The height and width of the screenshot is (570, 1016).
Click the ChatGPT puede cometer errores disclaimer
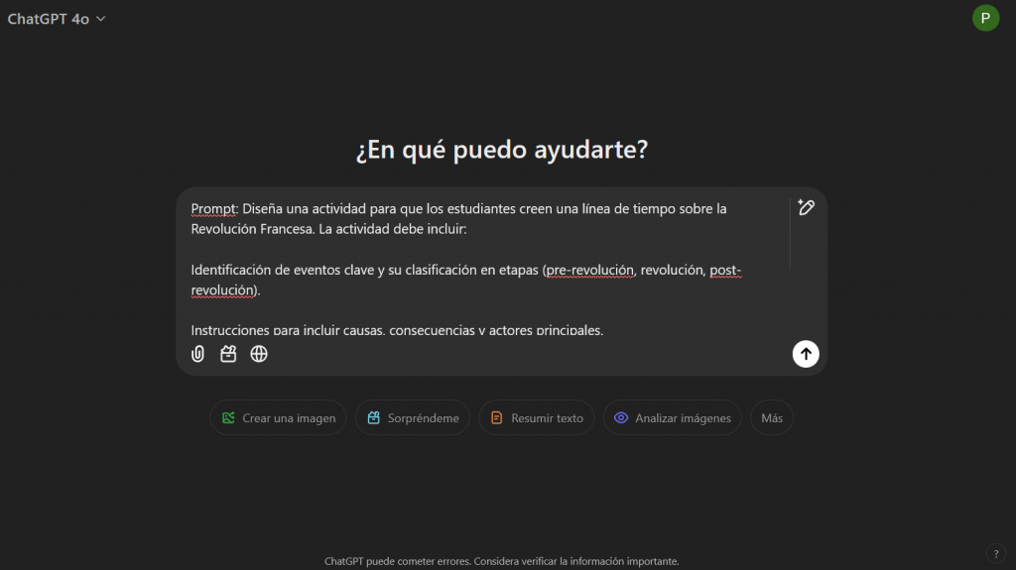tap(501, 561)
